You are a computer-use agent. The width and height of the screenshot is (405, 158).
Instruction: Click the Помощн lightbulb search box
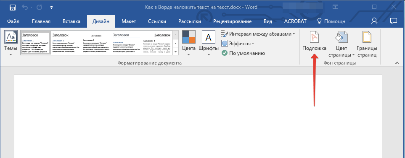click(331, 21)
